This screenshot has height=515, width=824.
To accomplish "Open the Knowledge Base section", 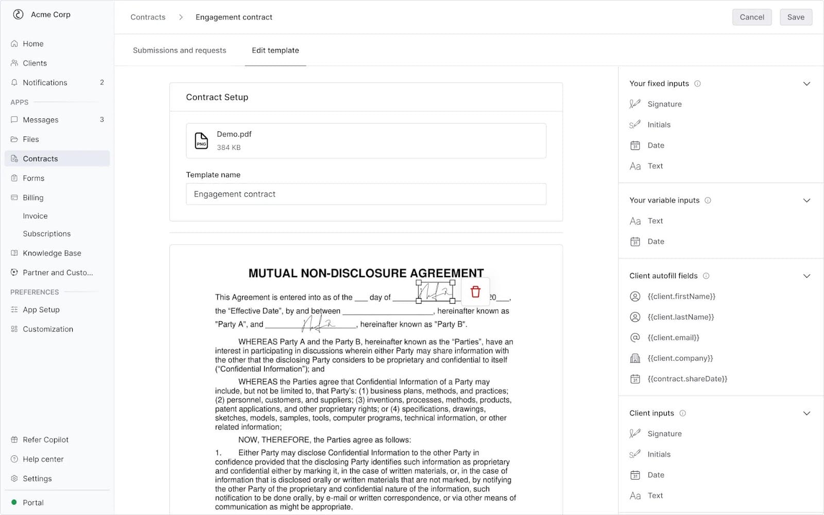I will [x=51, y=253].
